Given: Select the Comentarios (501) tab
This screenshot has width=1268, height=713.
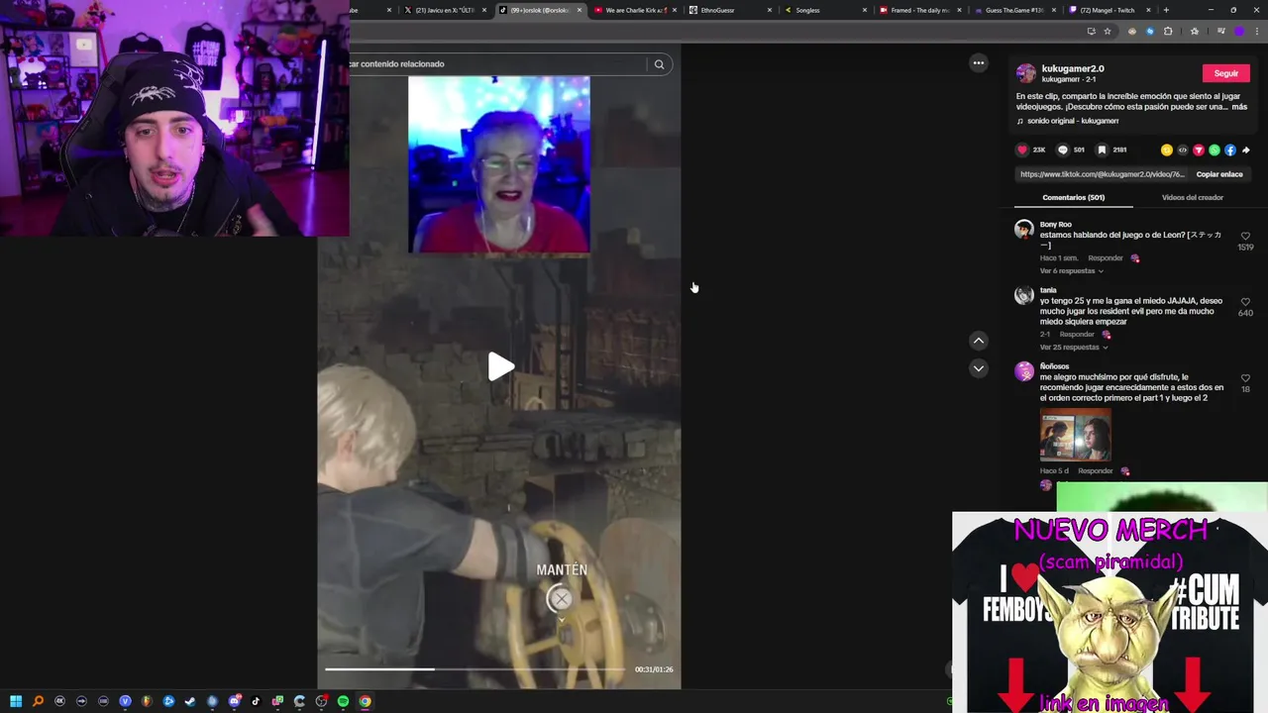Looking at the screenshot, I should tap(1073, 197).
